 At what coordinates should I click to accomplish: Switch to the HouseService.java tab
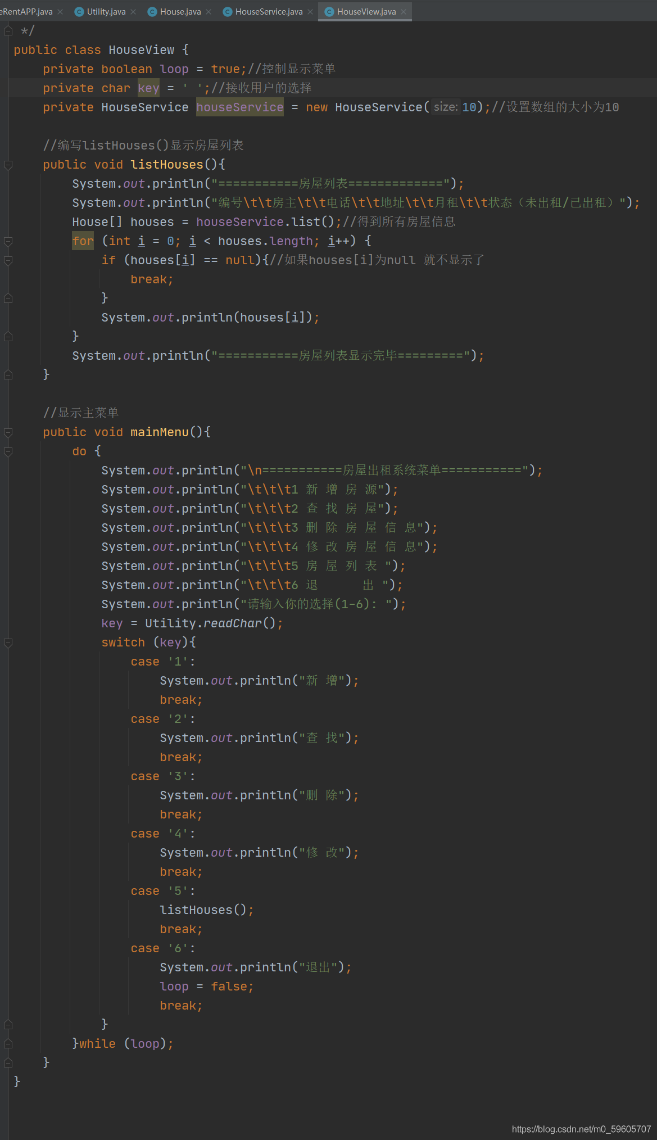(269, 12)
